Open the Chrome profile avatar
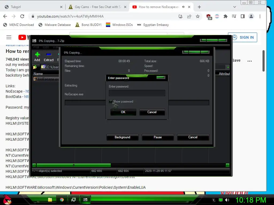The width and height of the screenshot is (274, 205). [251, 16]
